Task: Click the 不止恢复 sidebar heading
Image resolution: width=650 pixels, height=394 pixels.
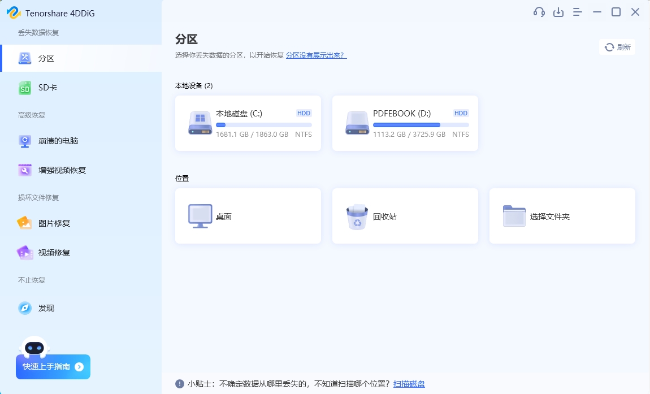Action: coord(32,280)
